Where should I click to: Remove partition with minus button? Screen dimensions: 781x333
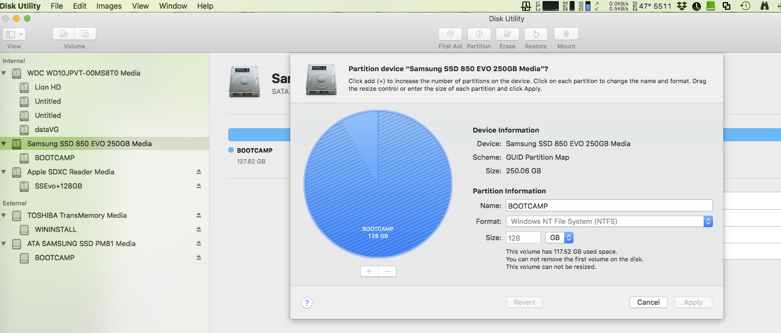pyautogui.click(x=387, y=271)
